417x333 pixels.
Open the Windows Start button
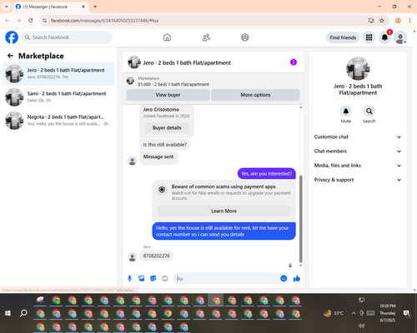point(8,313)
